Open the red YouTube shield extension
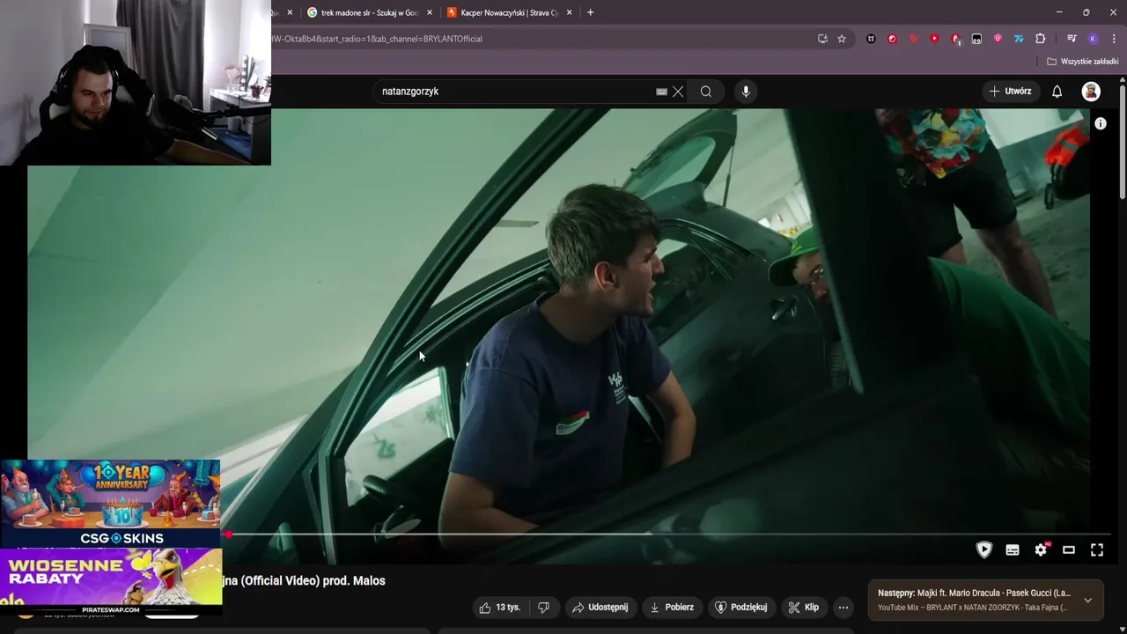Screen dimensions: 1127x634 tap(934, 39)
